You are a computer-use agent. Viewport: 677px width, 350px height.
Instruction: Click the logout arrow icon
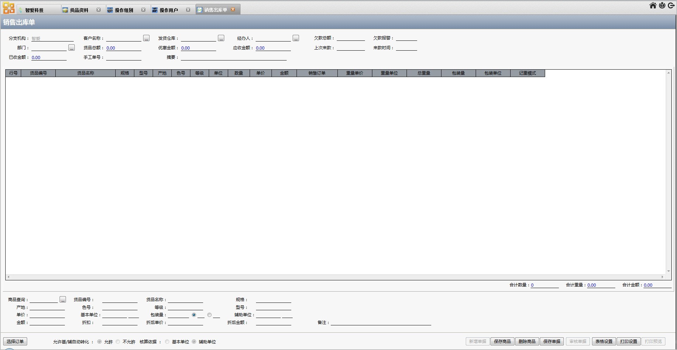pyautogui.click(x=671, y=5)
